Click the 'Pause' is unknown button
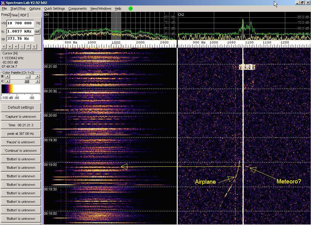The image size is (311, 225). [21, 142]
